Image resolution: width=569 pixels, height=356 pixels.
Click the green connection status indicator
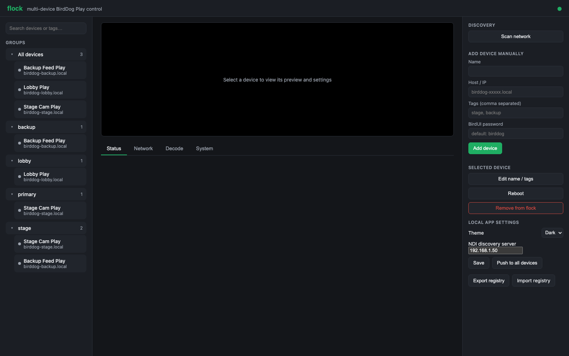click(x=559, y=9)
